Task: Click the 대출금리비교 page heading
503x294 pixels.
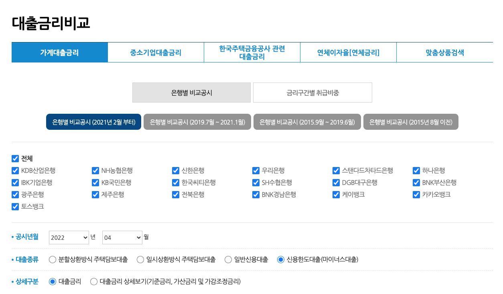Action: pyautogui.click(x=51, y=23)
